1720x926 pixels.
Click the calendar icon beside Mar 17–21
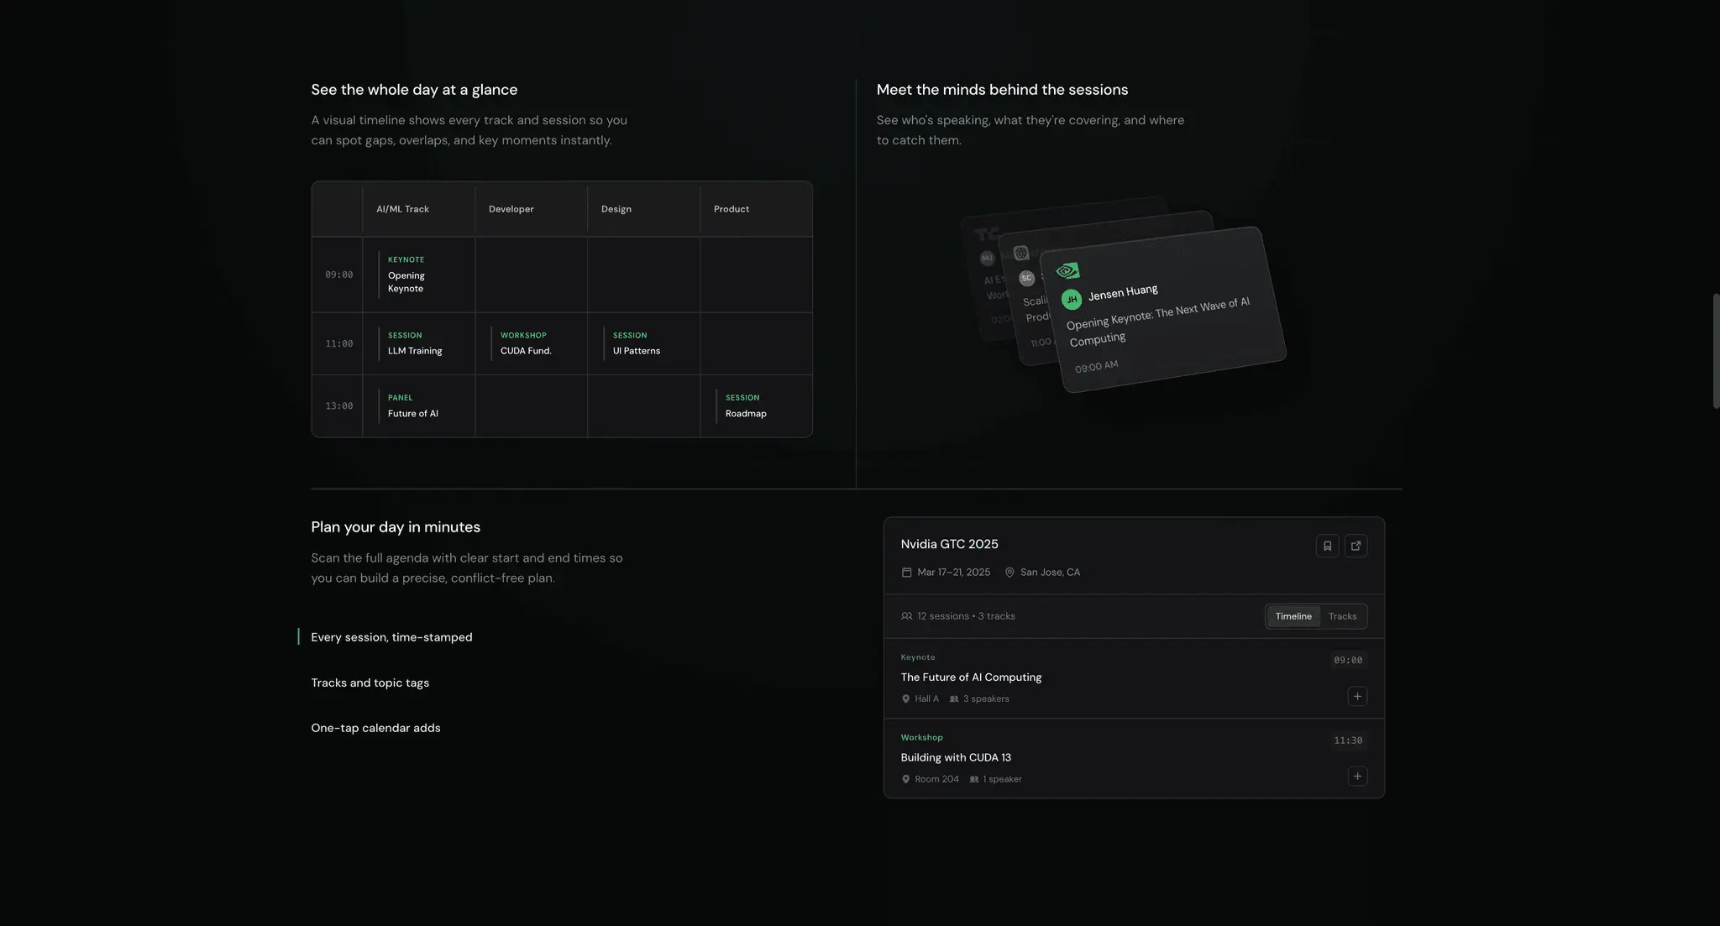point(906,573)
